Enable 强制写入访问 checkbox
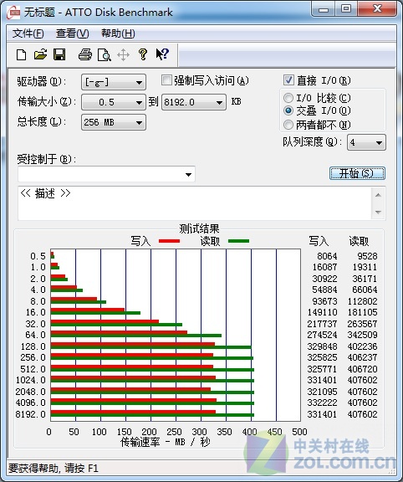Image resolution: width=403 pixels, height=482 pixels. tap(166, 80)
